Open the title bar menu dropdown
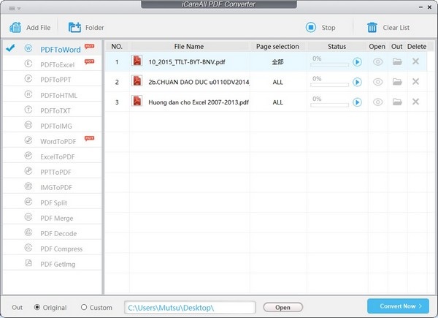 click(x=15, y=8)
